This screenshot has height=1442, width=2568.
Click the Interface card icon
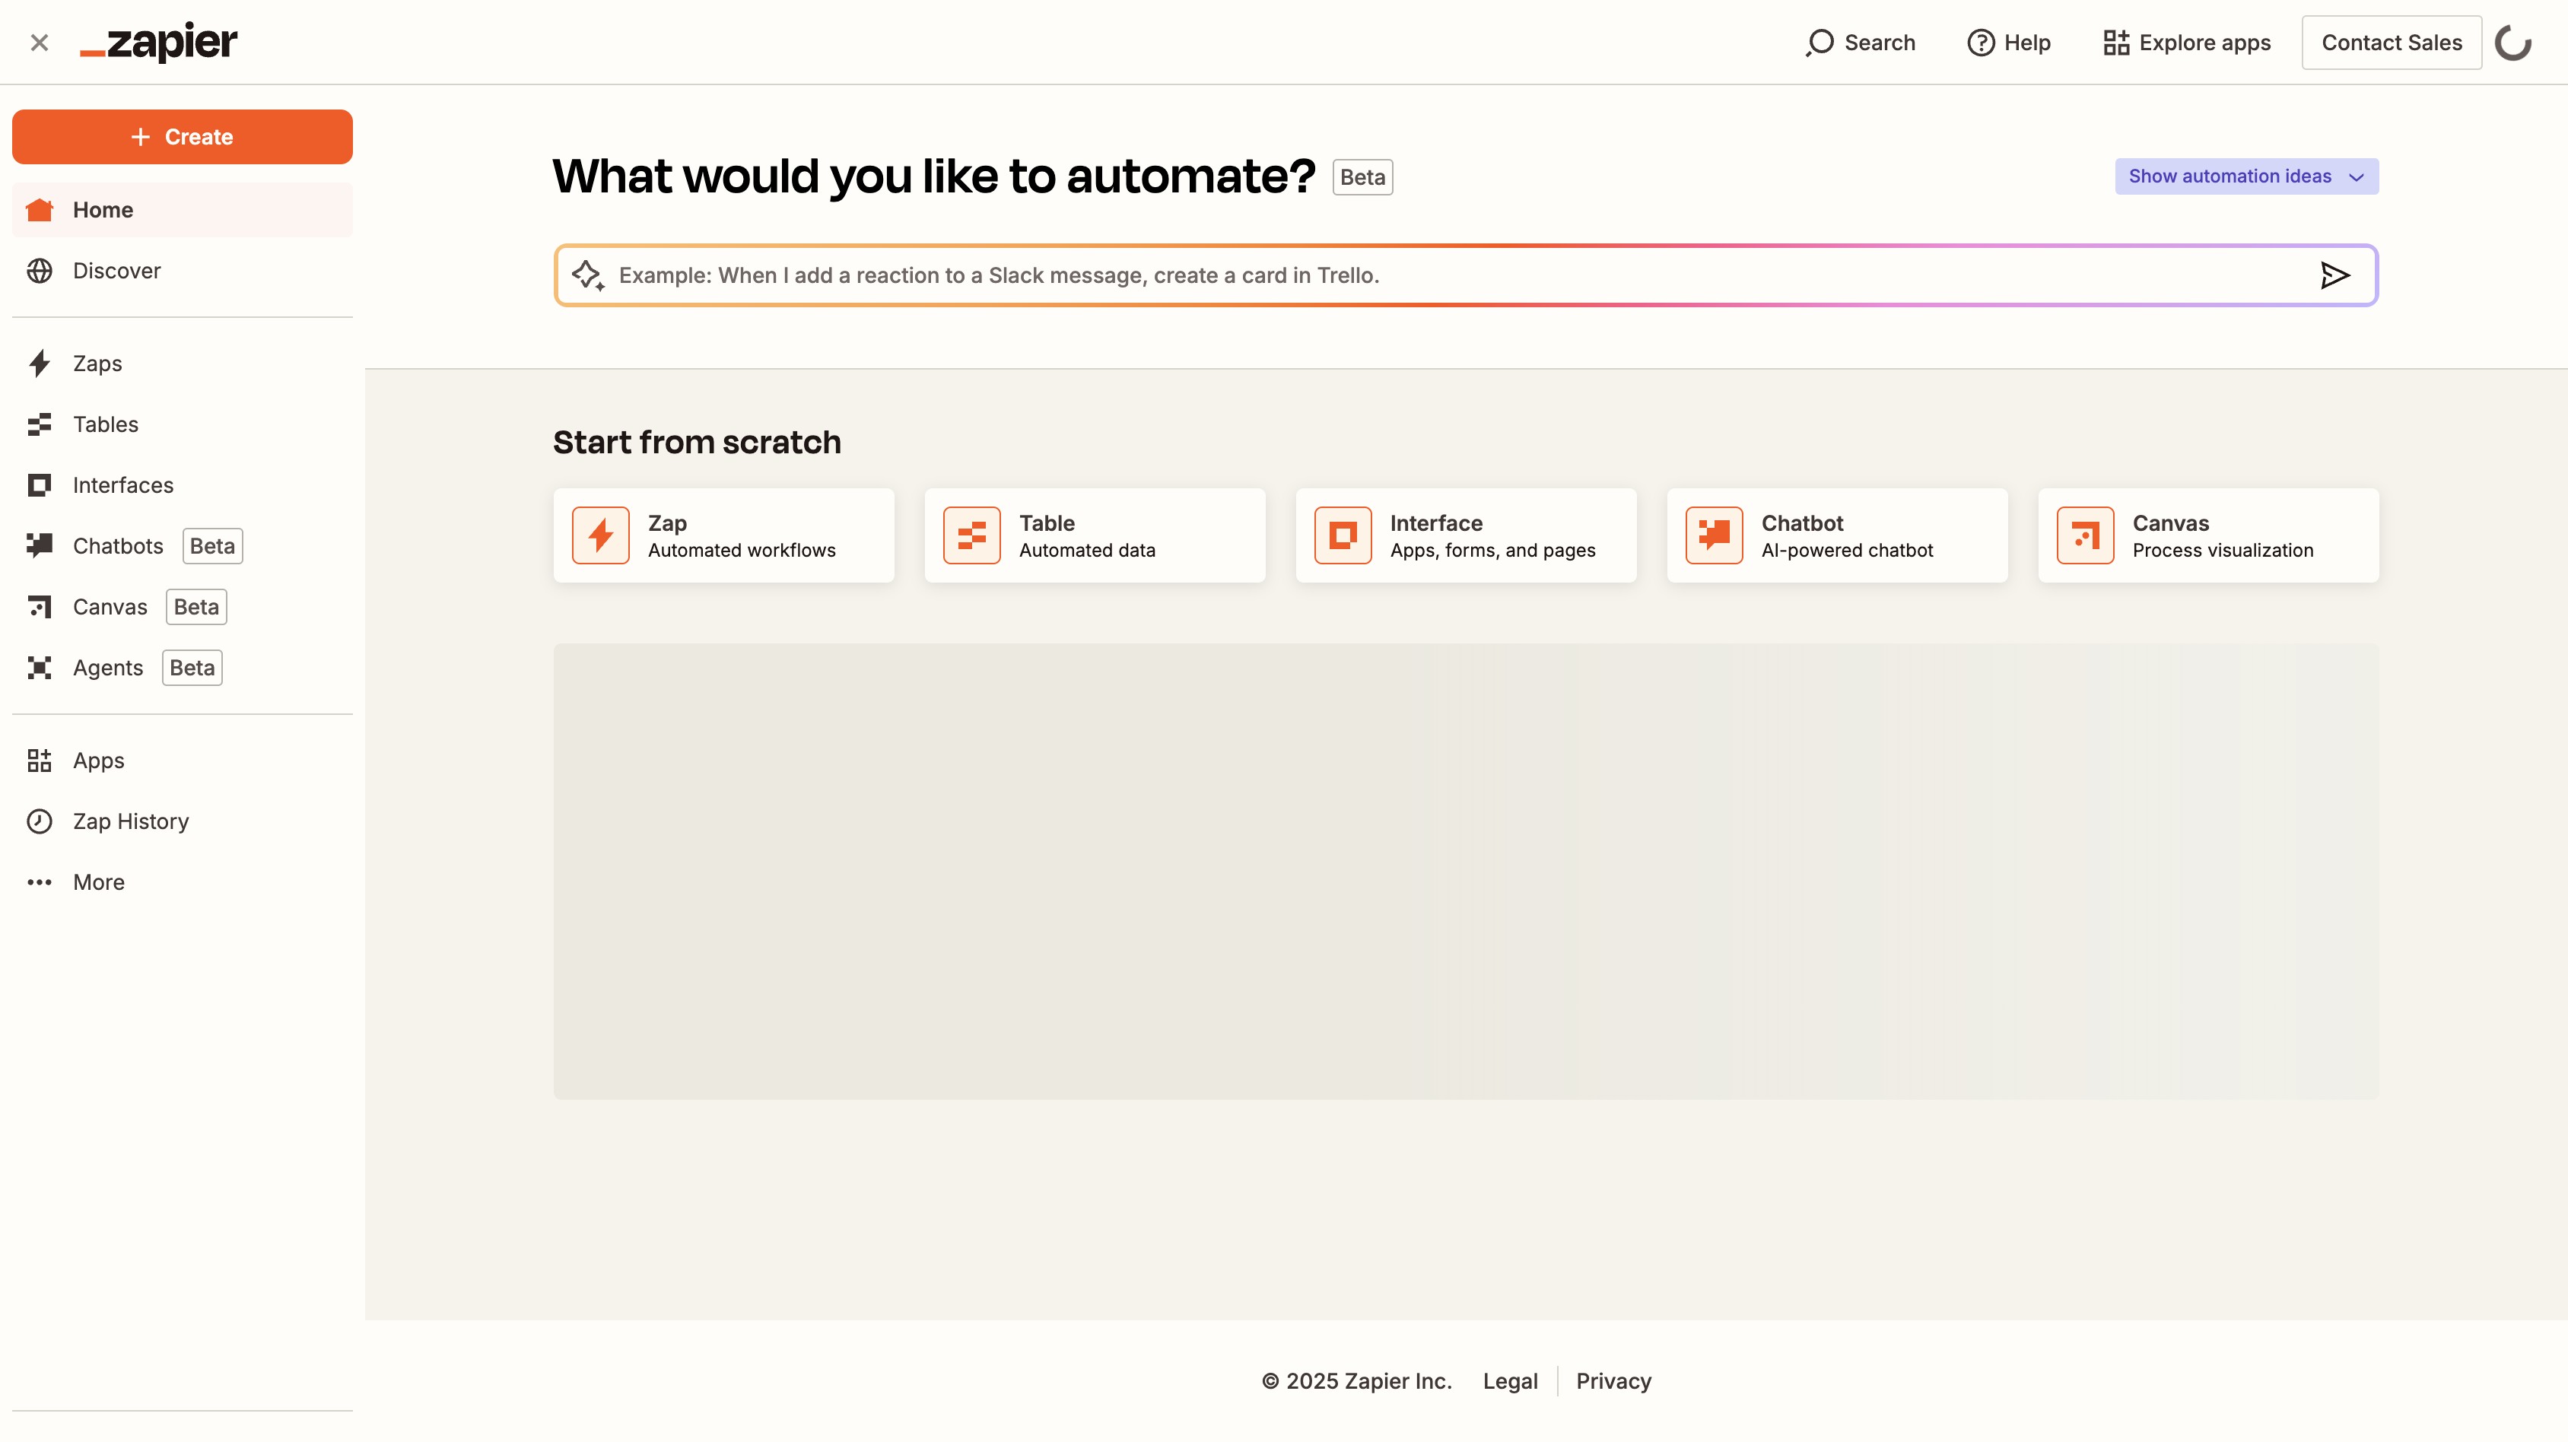1343,535
